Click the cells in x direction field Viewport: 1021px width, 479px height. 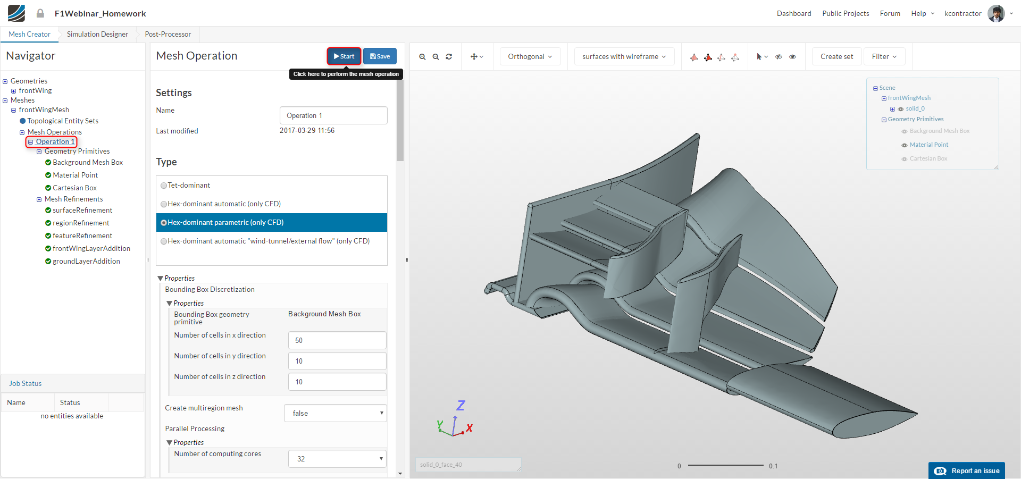tap(337, 340)
